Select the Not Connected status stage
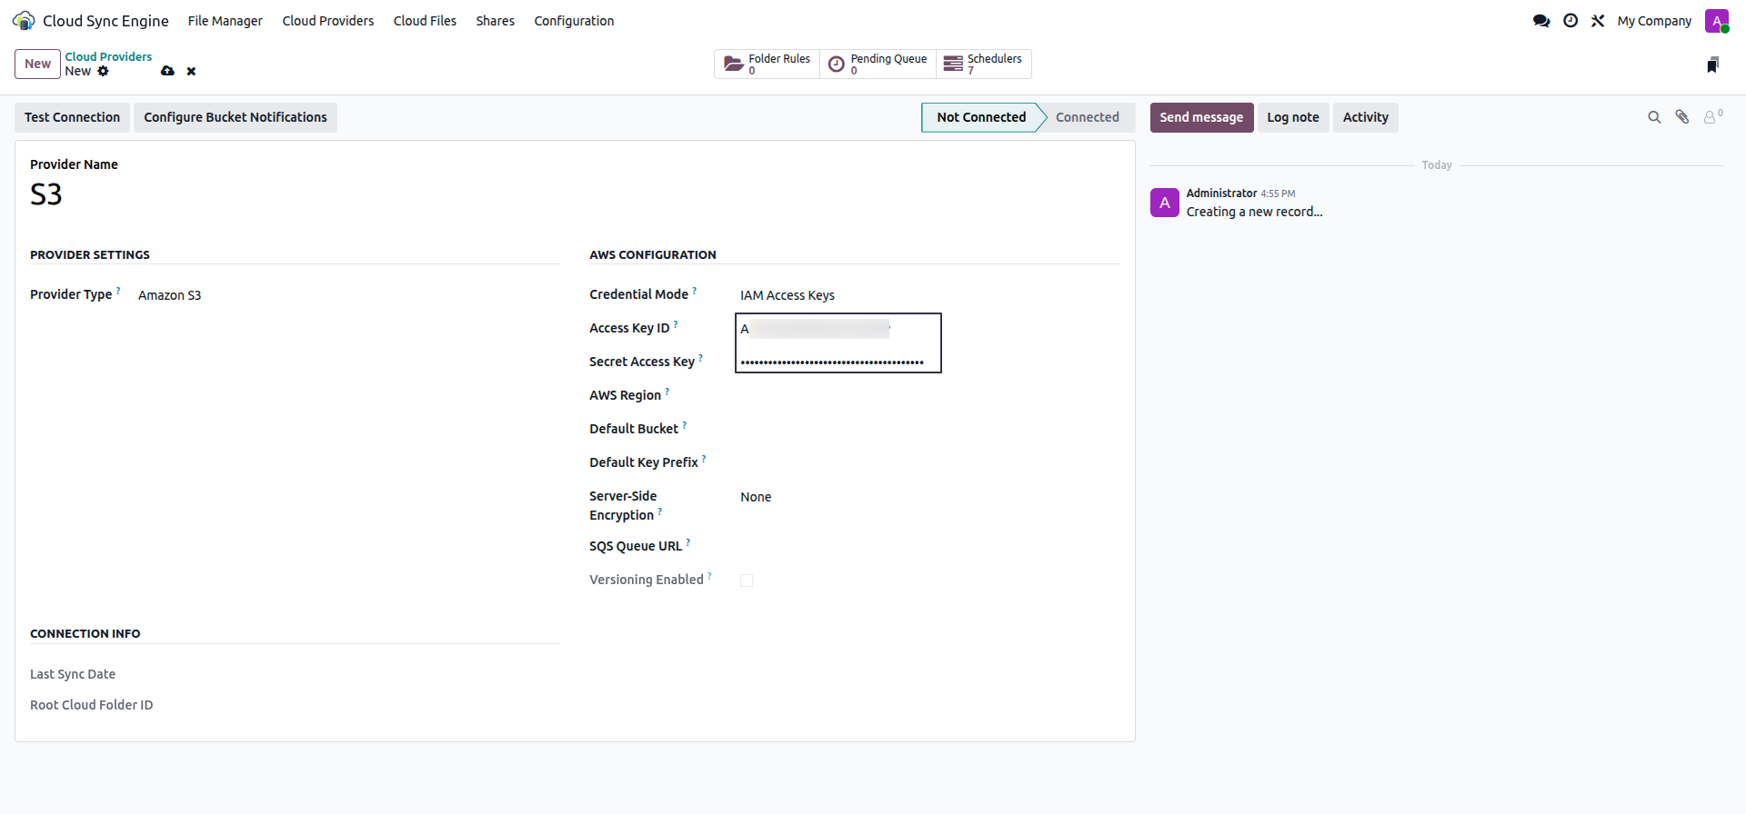Image resolution: width=1746 pixels, height=814 pixels. (981, 117)
